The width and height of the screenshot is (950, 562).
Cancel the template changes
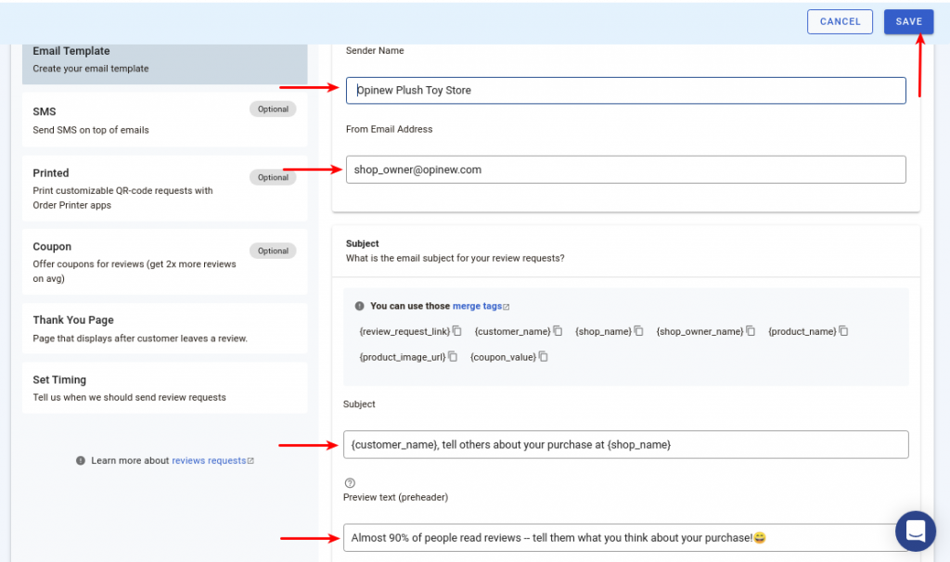[x=840, y=22]
